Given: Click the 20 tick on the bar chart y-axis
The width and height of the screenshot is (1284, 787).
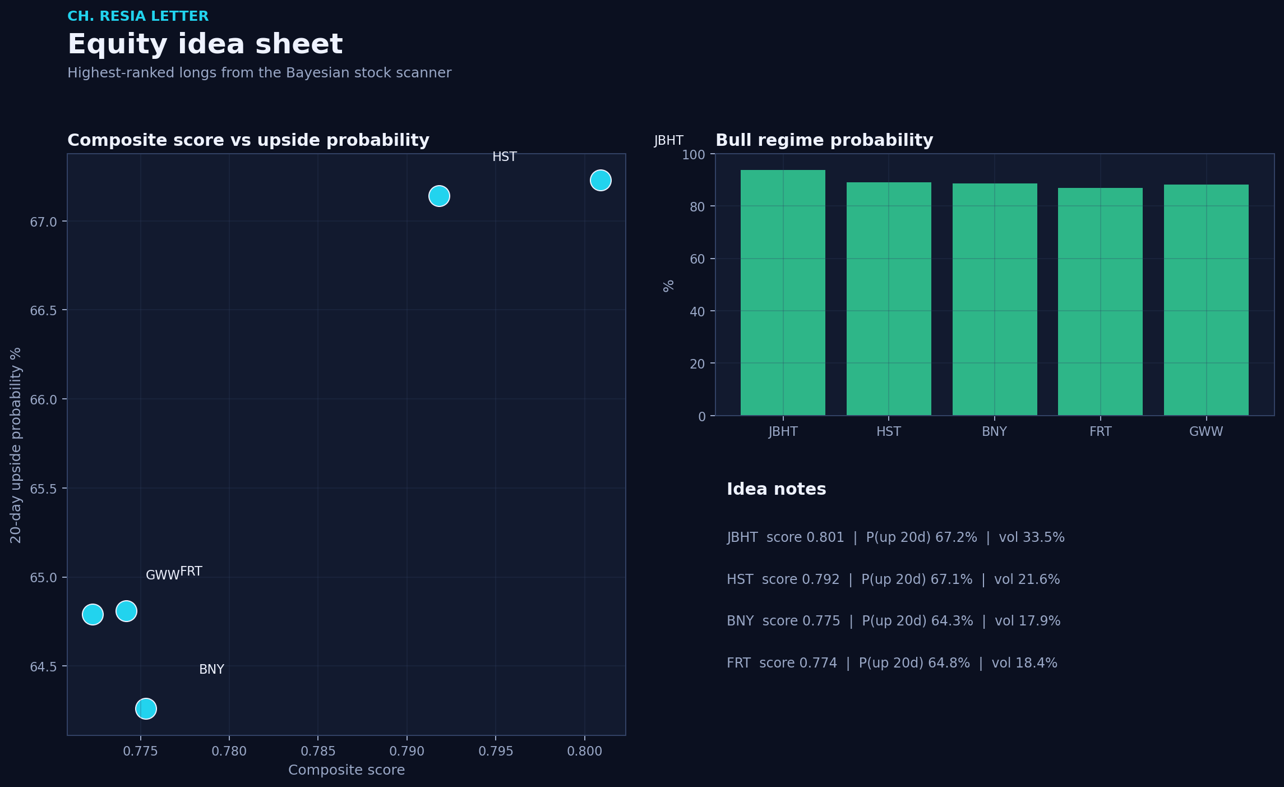Looking at the screenshot, I should click(698, 364).
